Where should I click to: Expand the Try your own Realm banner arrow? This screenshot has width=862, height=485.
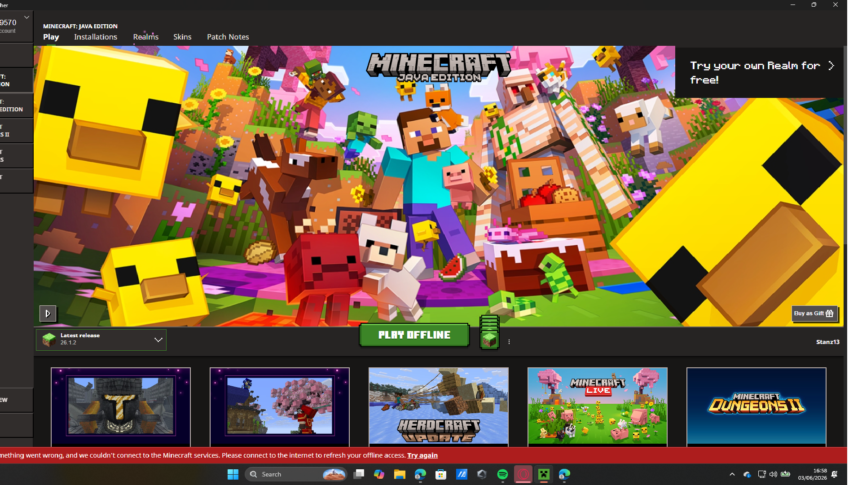pyautogui.click(x=831, y=66)
